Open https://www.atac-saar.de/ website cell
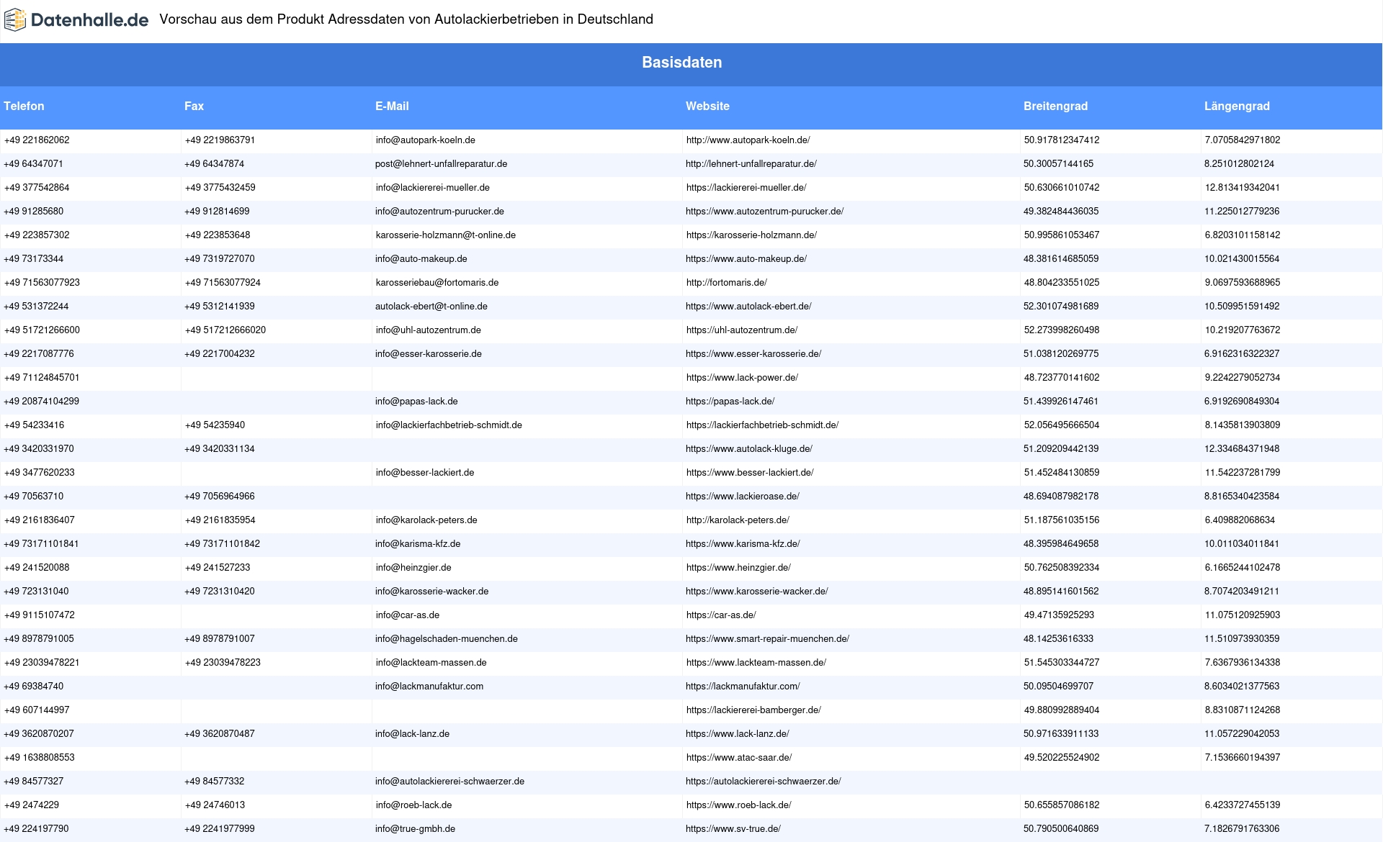Viewport: 1383px width, 842px height. pyautogui.click(x=739, y=758)
